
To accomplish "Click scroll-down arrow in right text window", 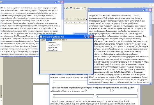I will (x=150, y=83).
